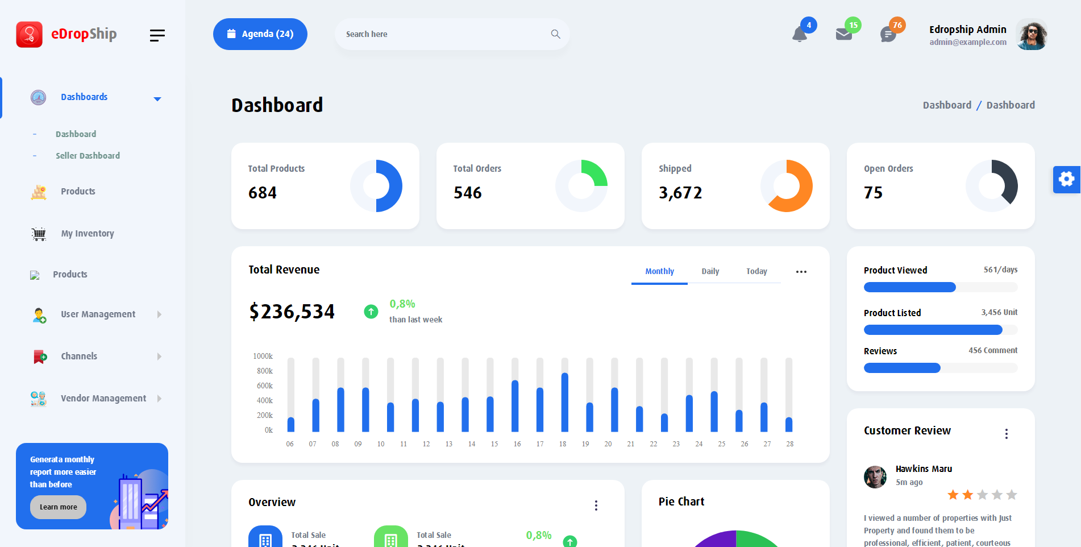
Task: Click the '561/days' value
Action: (x=1000, y=270)
